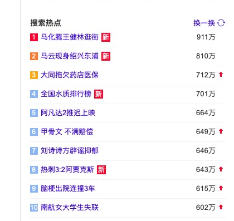Click the 新 tag next to 全国水质排行榜

click(99, 94)
